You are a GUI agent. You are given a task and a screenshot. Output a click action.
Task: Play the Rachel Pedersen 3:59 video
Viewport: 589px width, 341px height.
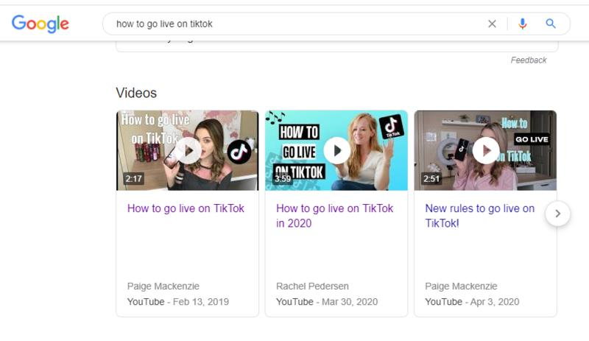336,151
